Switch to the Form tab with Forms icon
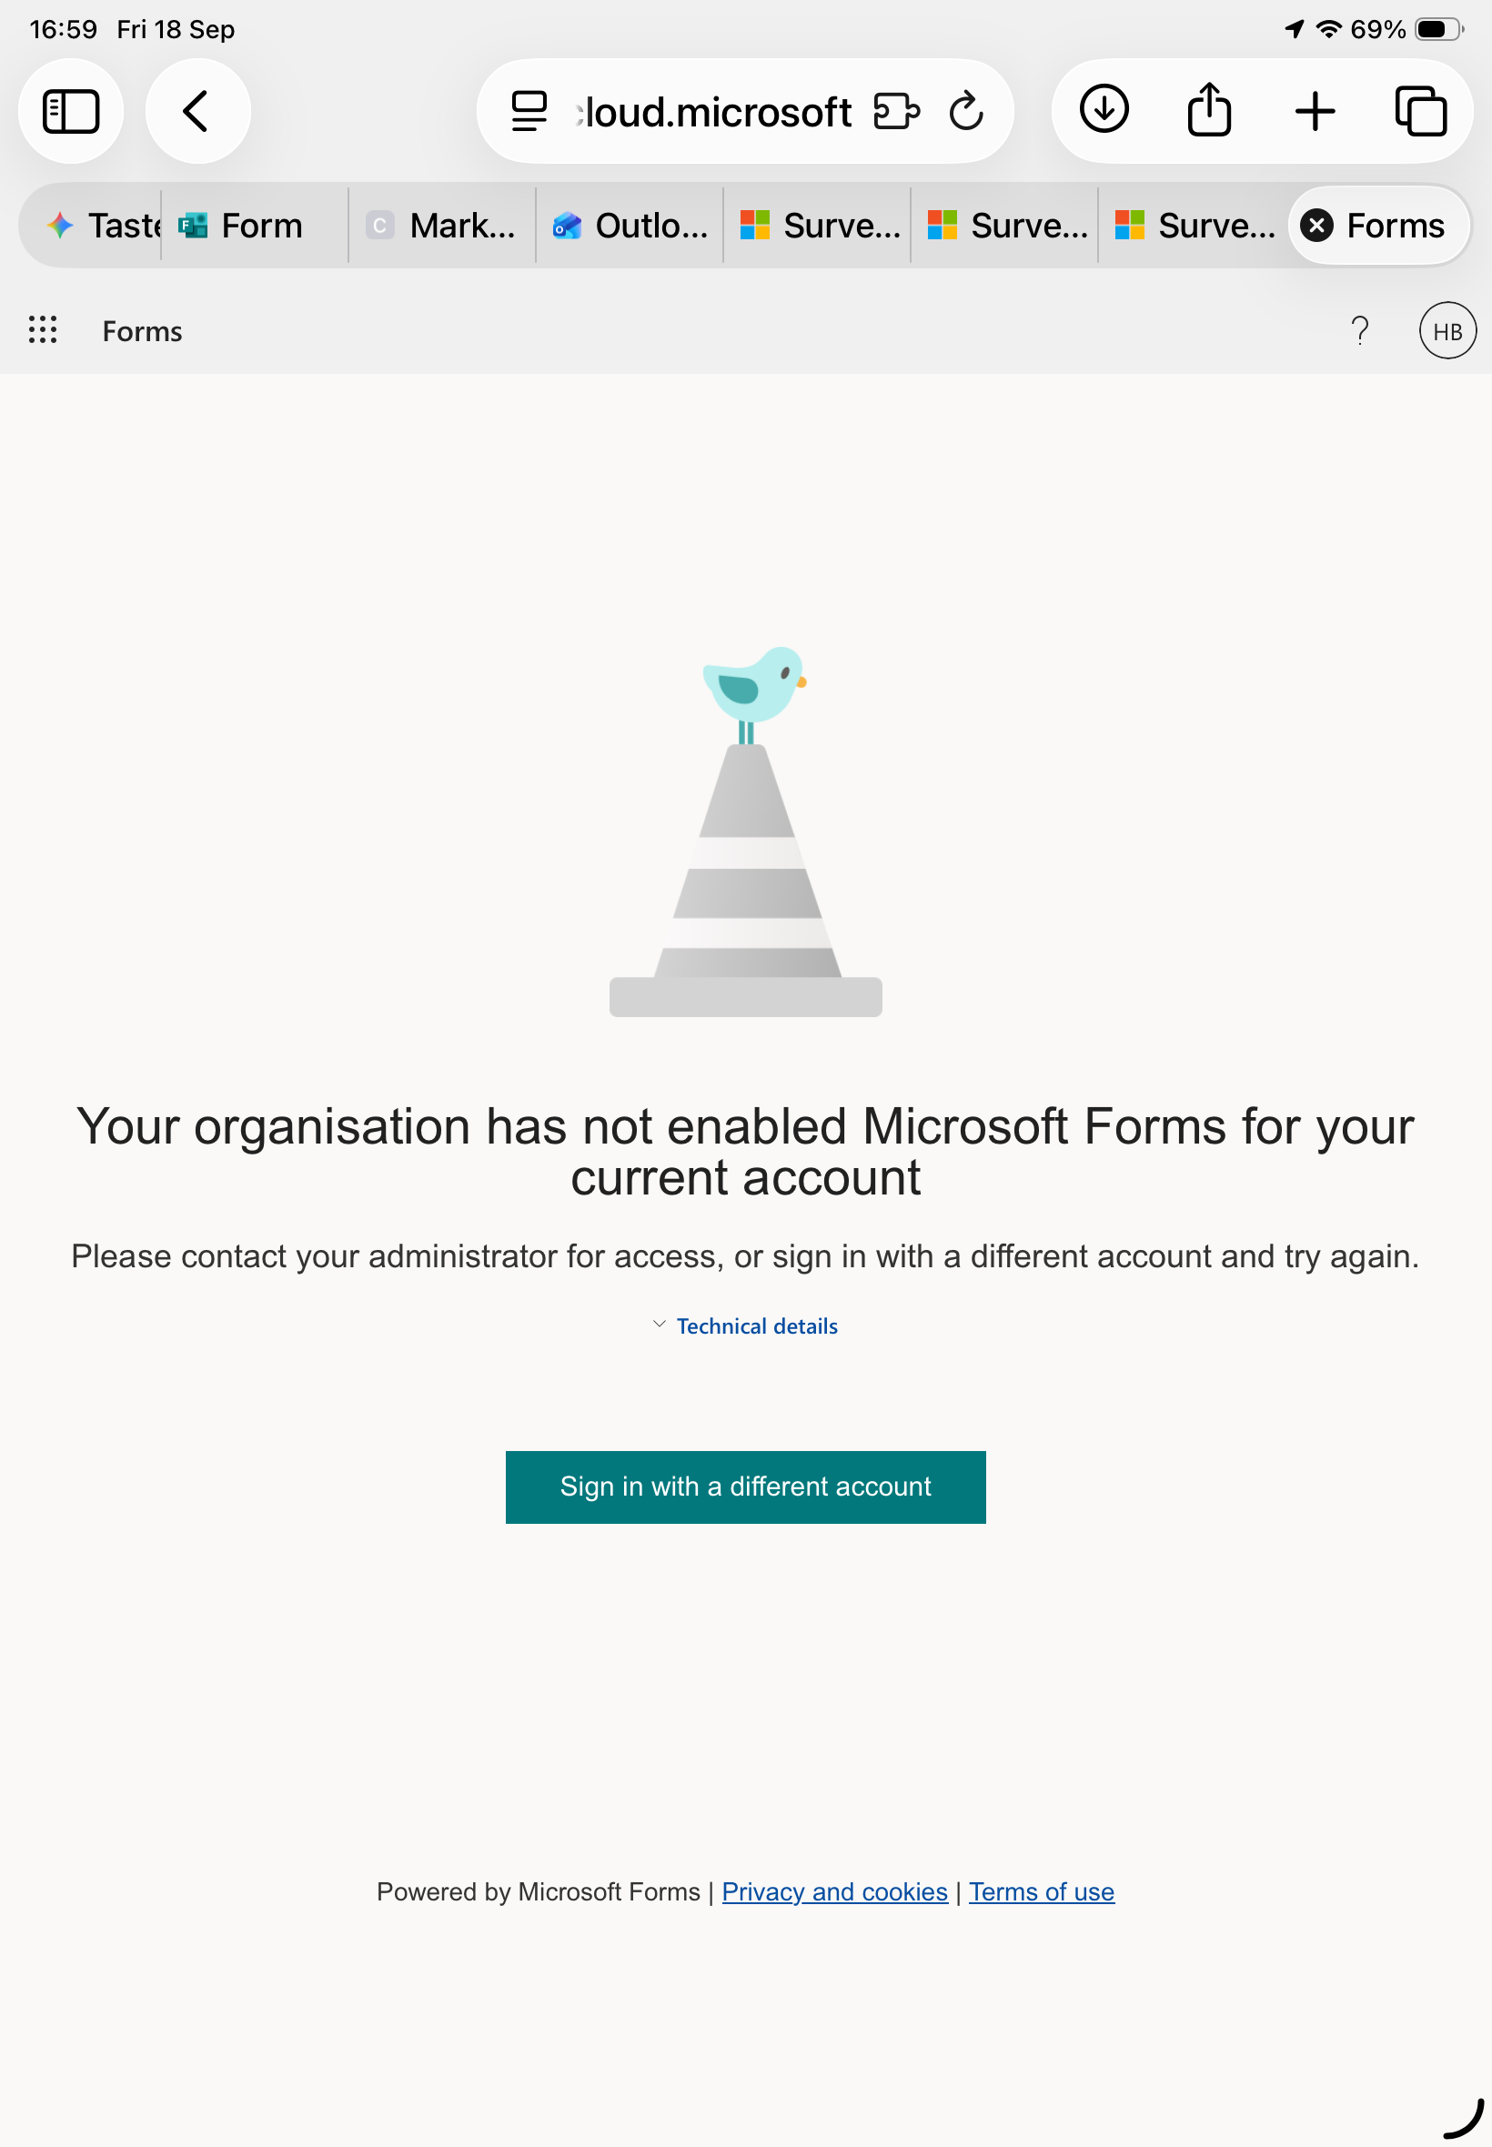1492x2147 pixels. click(x=254, y=226)
